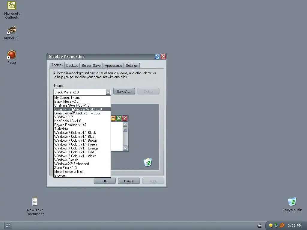Click the preview scrollbar down arrow
The image size is (307, 230).
click(125, 148)
